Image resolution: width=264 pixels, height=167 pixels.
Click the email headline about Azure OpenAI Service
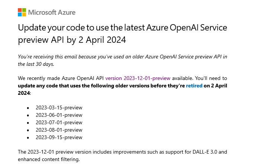tap(123, 33)
